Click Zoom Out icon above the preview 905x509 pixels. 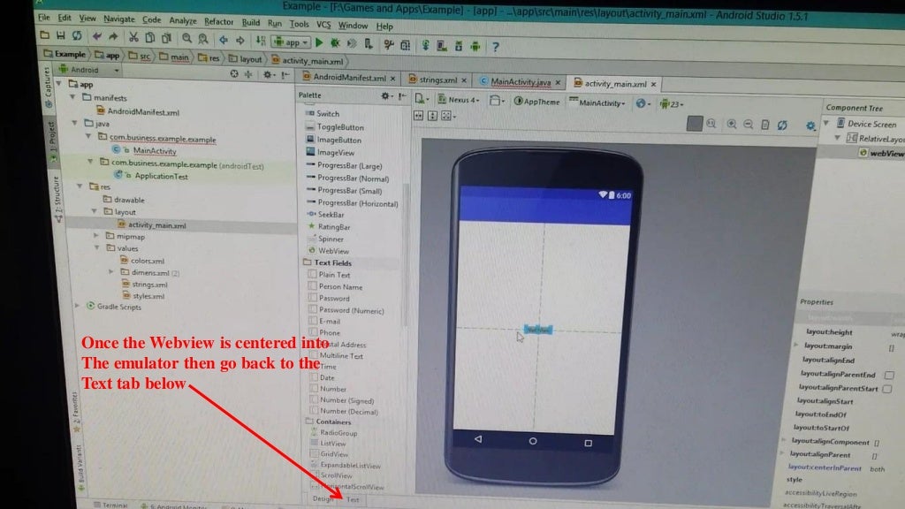[x=748, y=124]
